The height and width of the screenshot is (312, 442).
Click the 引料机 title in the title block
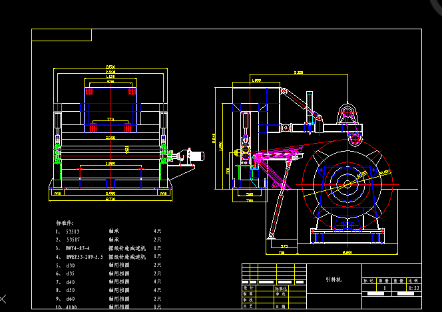(333, 279)
